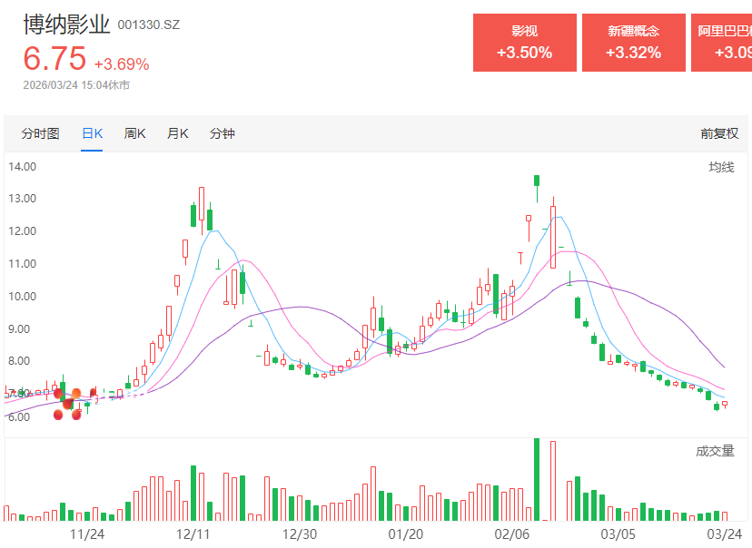752x548 pixels.
Task: Click the 01/20 date axis label
Action: click(x=406, y=534)
